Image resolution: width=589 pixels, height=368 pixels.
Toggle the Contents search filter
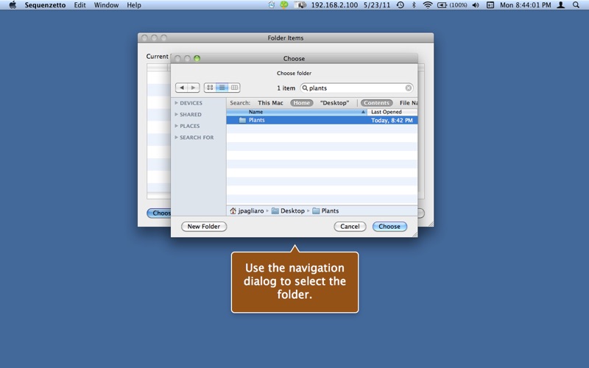pos(376,103)
